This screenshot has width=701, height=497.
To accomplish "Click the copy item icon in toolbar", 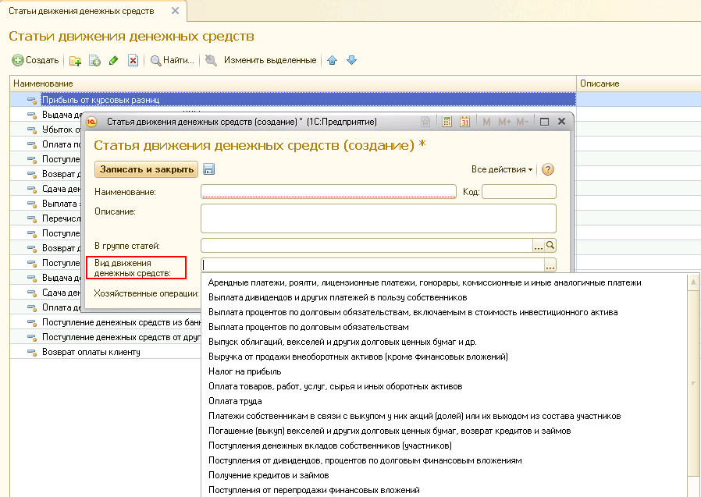I will tap(94, 60).
